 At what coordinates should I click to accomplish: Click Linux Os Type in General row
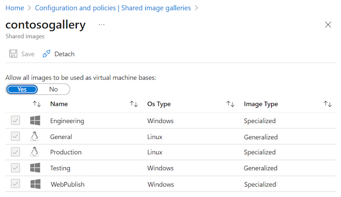click(x=155, y=137)
